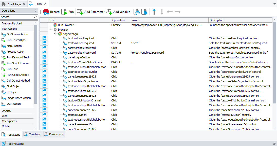Start recording with the Record button
Image resolution: width=277 pixels, height=146 pixels.
click(x=51, y=12)
